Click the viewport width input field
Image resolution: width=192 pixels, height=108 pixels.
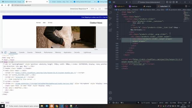[x=92, y=9]
